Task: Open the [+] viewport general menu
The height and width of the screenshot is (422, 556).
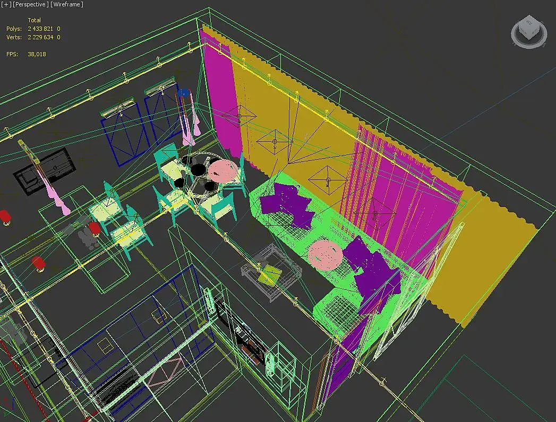Action: [x=6, y=5]
